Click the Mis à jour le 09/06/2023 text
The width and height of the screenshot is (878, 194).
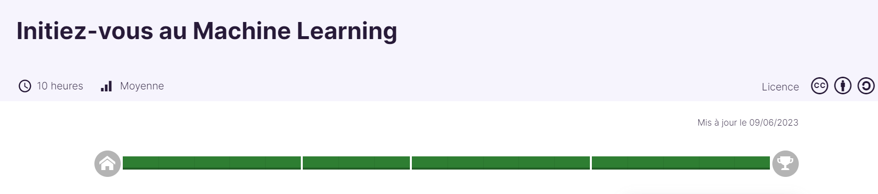point(748,123)
